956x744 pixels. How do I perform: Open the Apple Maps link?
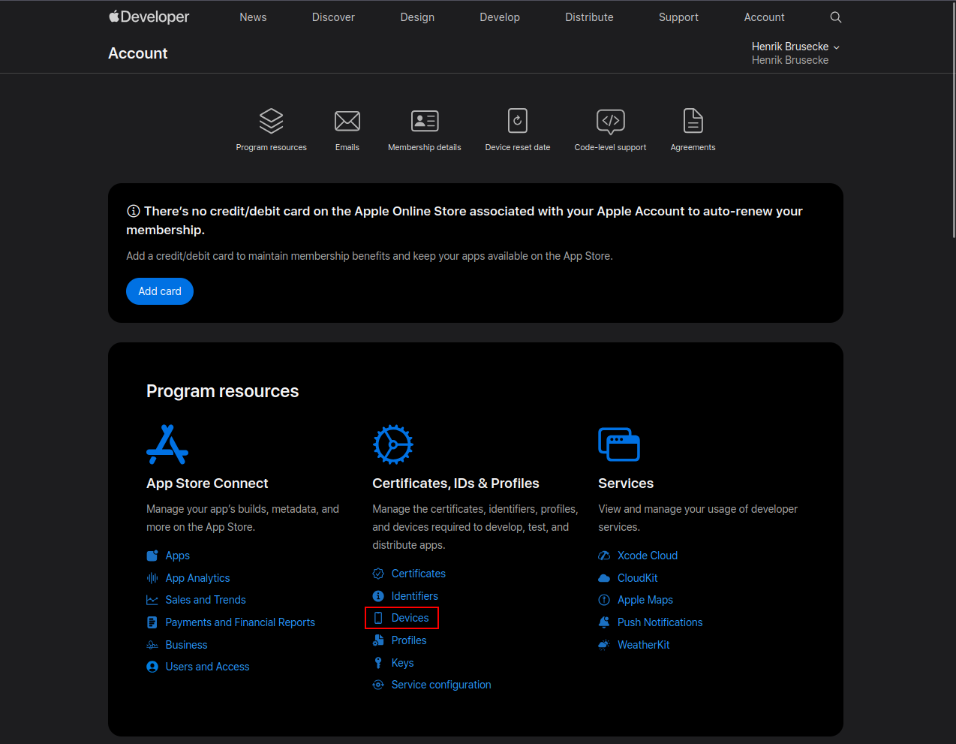[x=645, y=600]
